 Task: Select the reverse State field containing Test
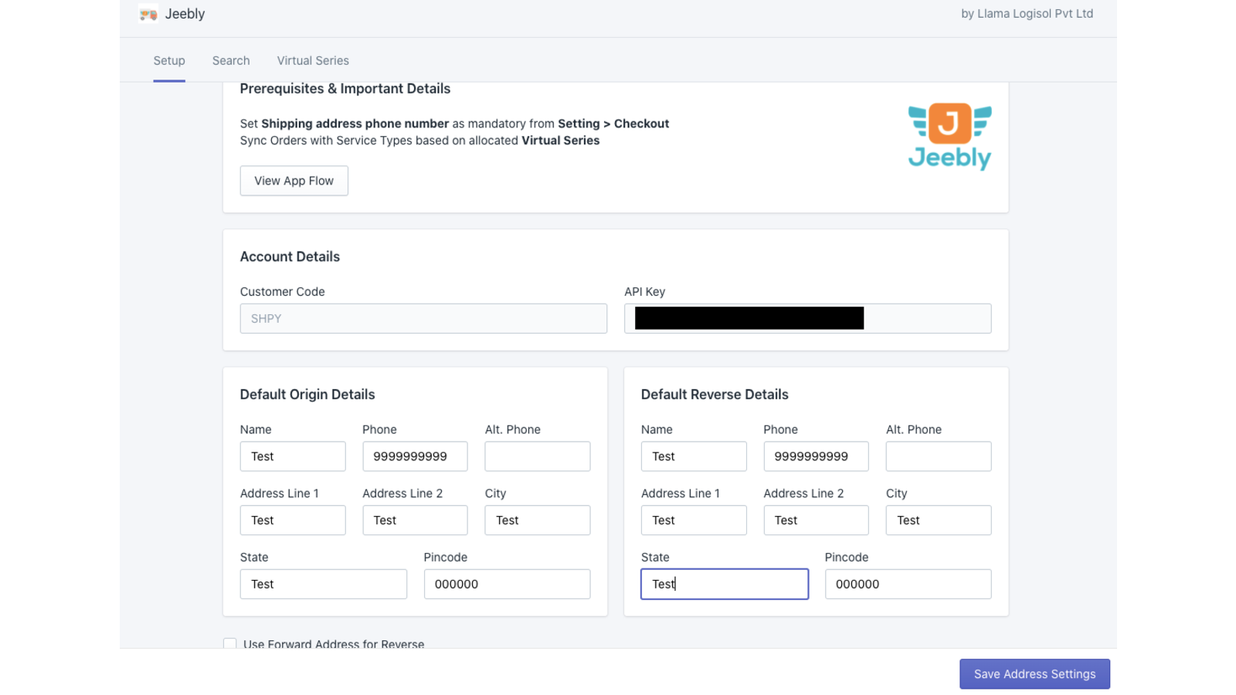724,584
